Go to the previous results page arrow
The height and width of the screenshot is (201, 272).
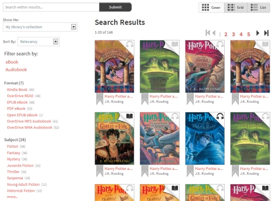[x=214, y=33]
